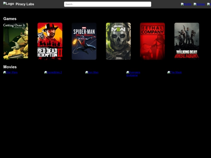Open the Red Dead Redemption II cover
This screenshot has width=211, height=158.
tap(50, 41)
